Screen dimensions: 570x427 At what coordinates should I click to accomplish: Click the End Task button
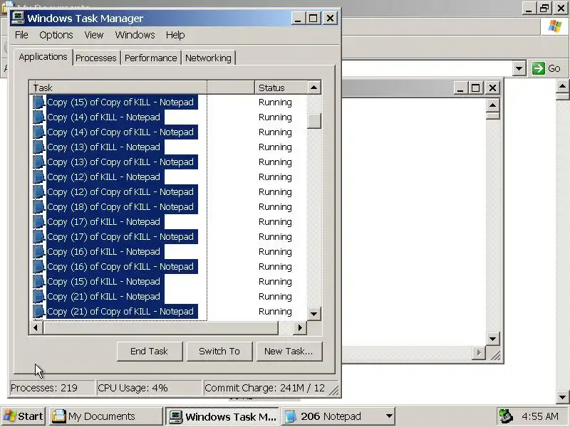(150, 351)
